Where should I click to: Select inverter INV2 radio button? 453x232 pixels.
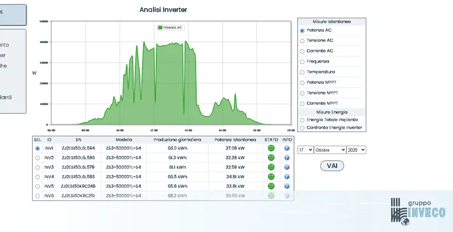click(38, 158)
